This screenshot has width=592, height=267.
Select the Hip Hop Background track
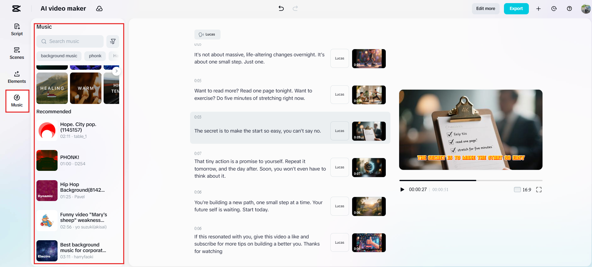[x=78, y=190]
